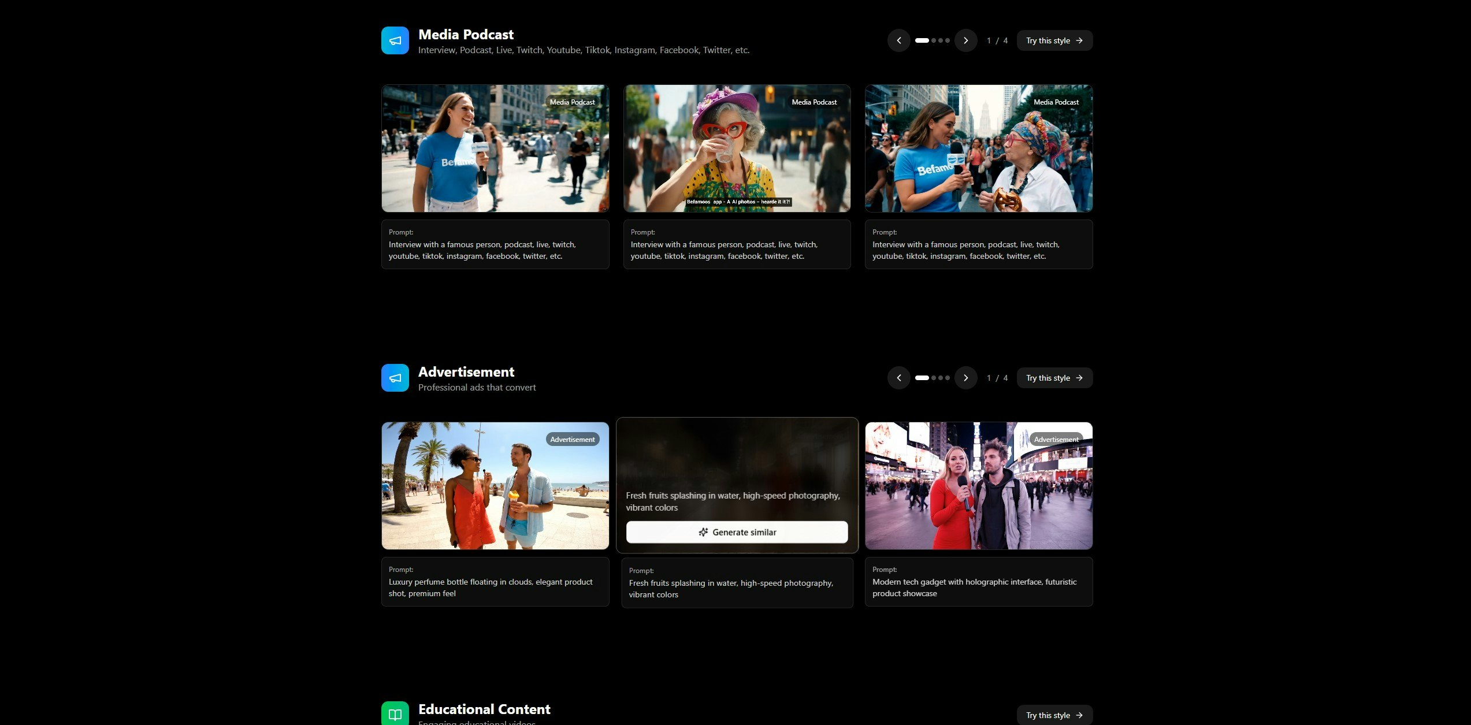Click Try this style for Educational Content

(1054, 715)
